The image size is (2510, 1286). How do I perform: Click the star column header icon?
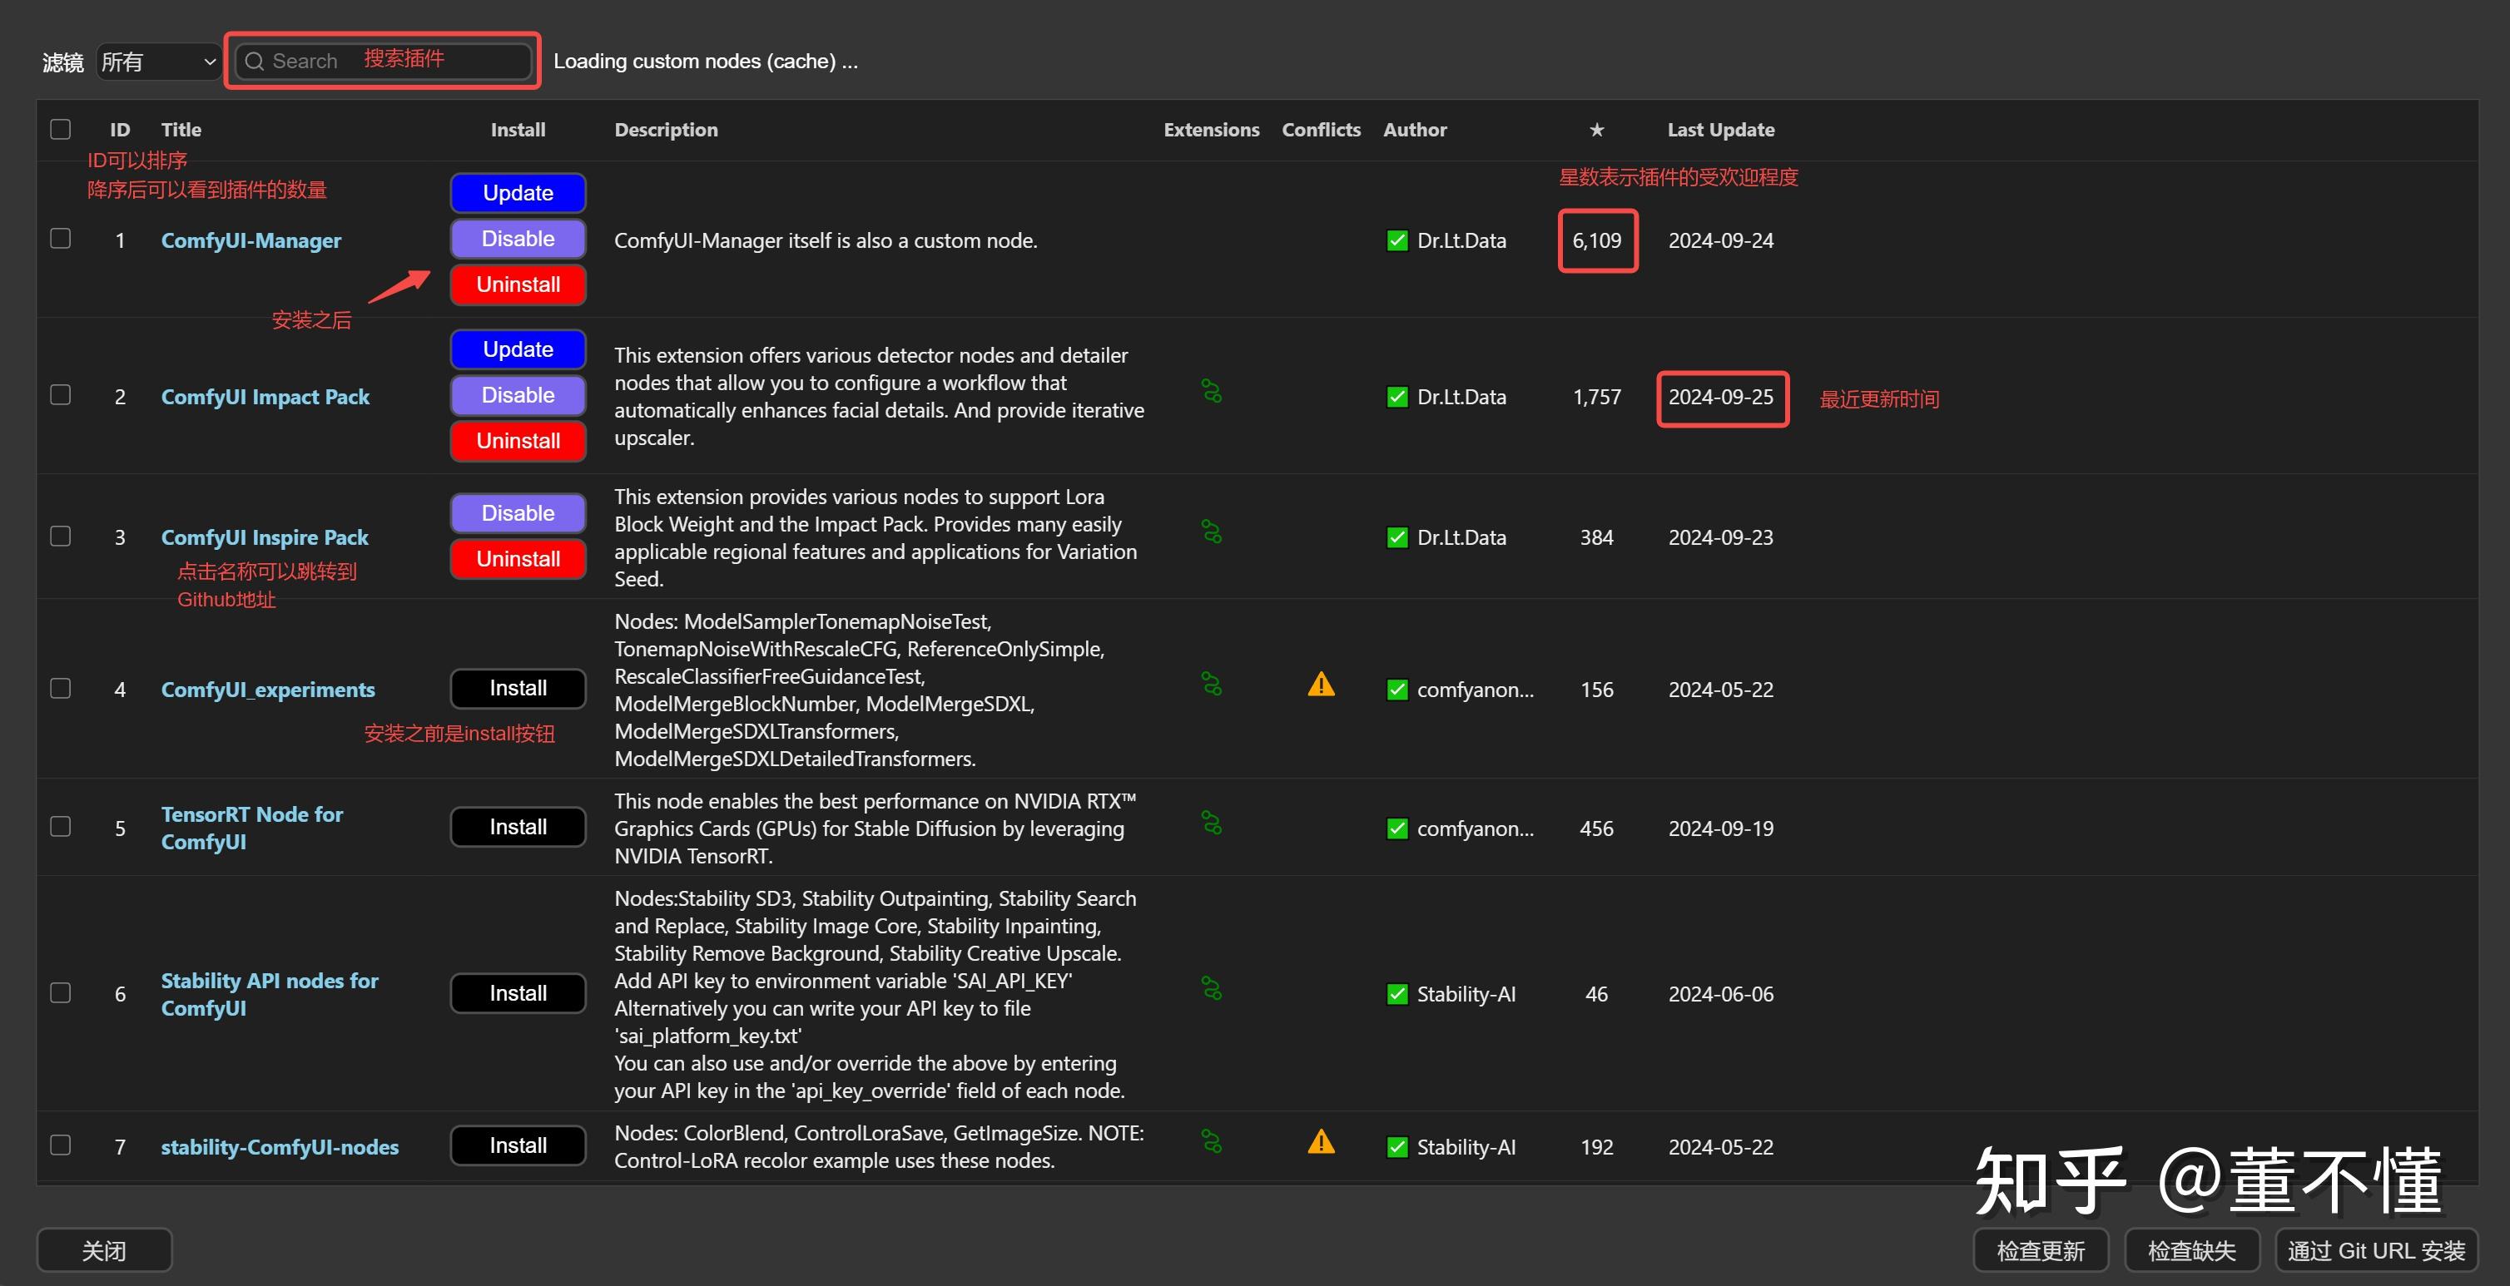tap(1596, 130)
